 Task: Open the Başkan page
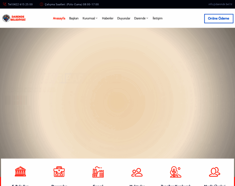(74, 18)
